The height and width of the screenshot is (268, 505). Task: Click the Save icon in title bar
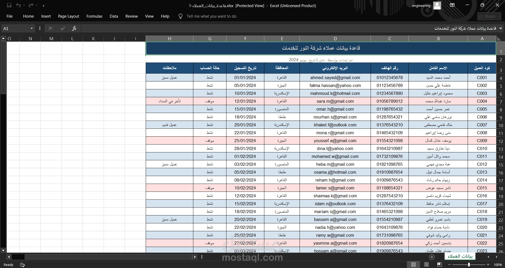click(x=9, y=5)
